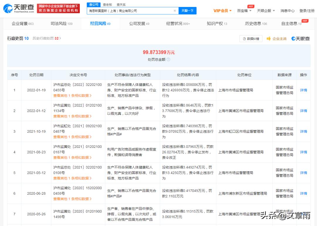Viewport: 317px width, 226px height.
Task: Open 详情 for the first penalty record
Action: coord(303,90)
